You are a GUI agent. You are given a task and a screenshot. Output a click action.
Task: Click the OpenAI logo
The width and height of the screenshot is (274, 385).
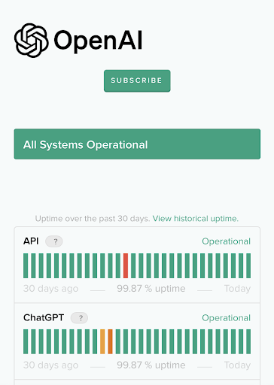point(78,40)
